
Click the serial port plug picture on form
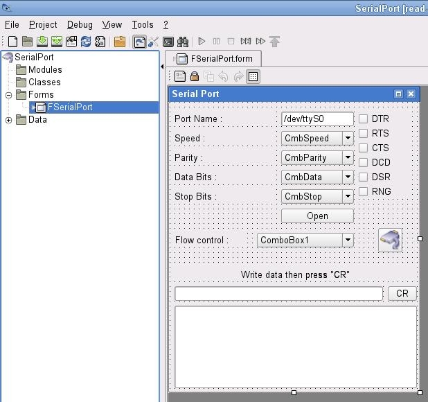[390, 240]
